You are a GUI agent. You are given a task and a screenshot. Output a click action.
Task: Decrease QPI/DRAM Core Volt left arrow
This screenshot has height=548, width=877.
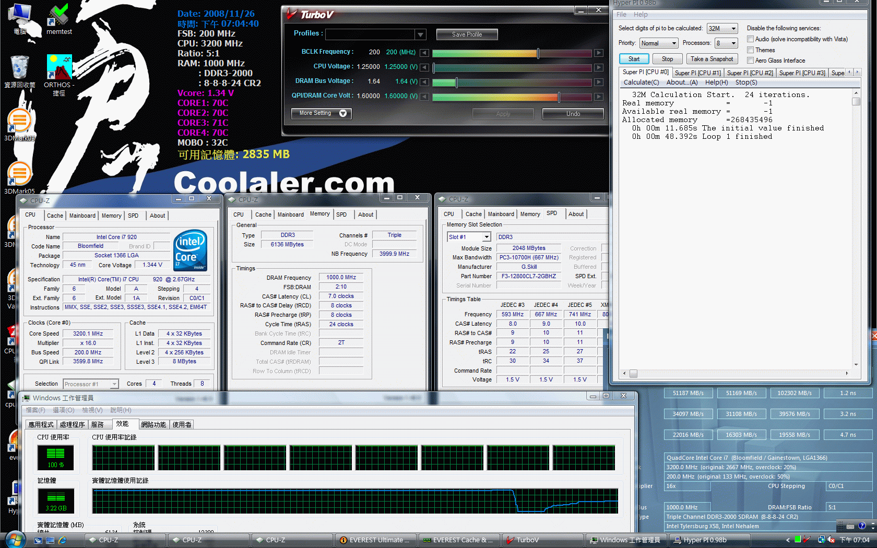click(424, 97)
